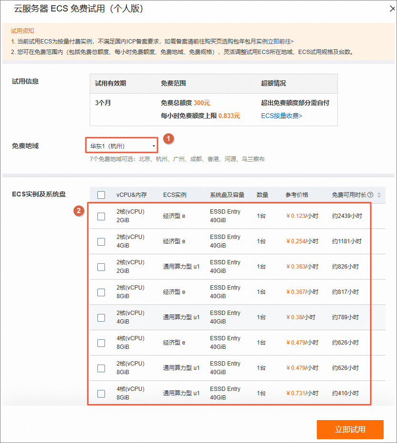Image resolution: width=397 pixels, height=443 pixels.
Task: Click the 系统盘及容量 column header
Action: (227, 194)
